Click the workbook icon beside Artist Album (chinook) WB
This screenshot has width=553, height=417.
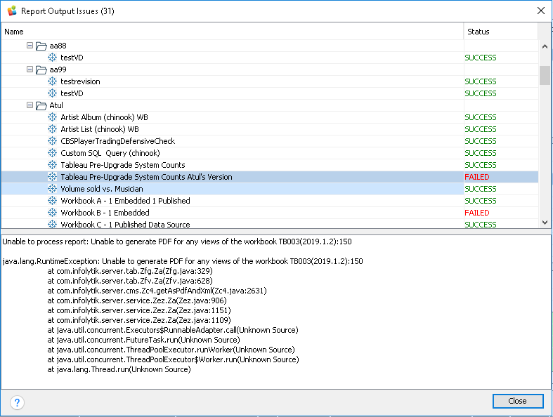point(52,117)
